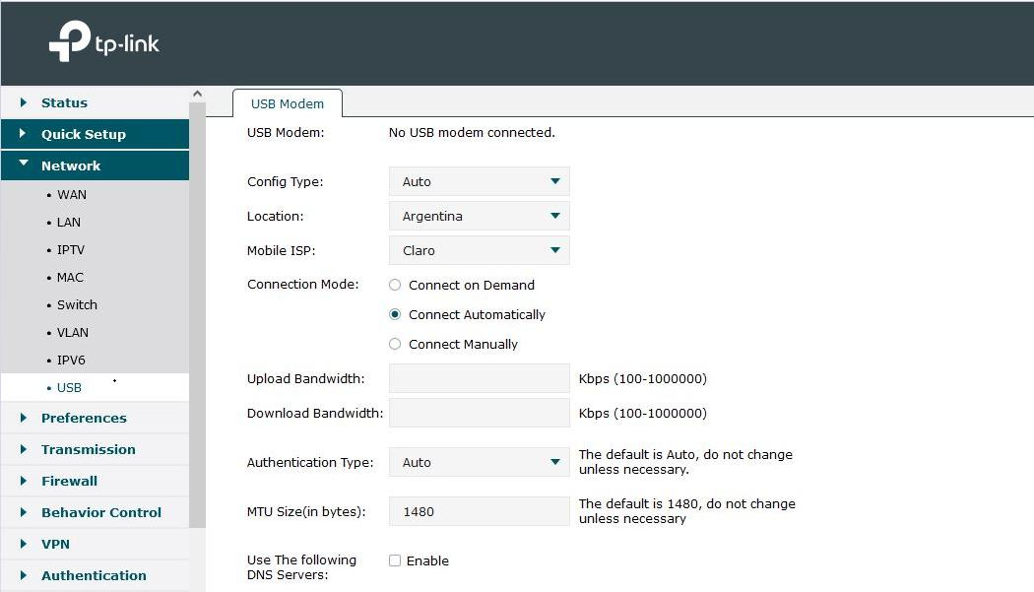Enable the custom DNS servers checkbox
1034x592 pixels.
click(395, 561)
